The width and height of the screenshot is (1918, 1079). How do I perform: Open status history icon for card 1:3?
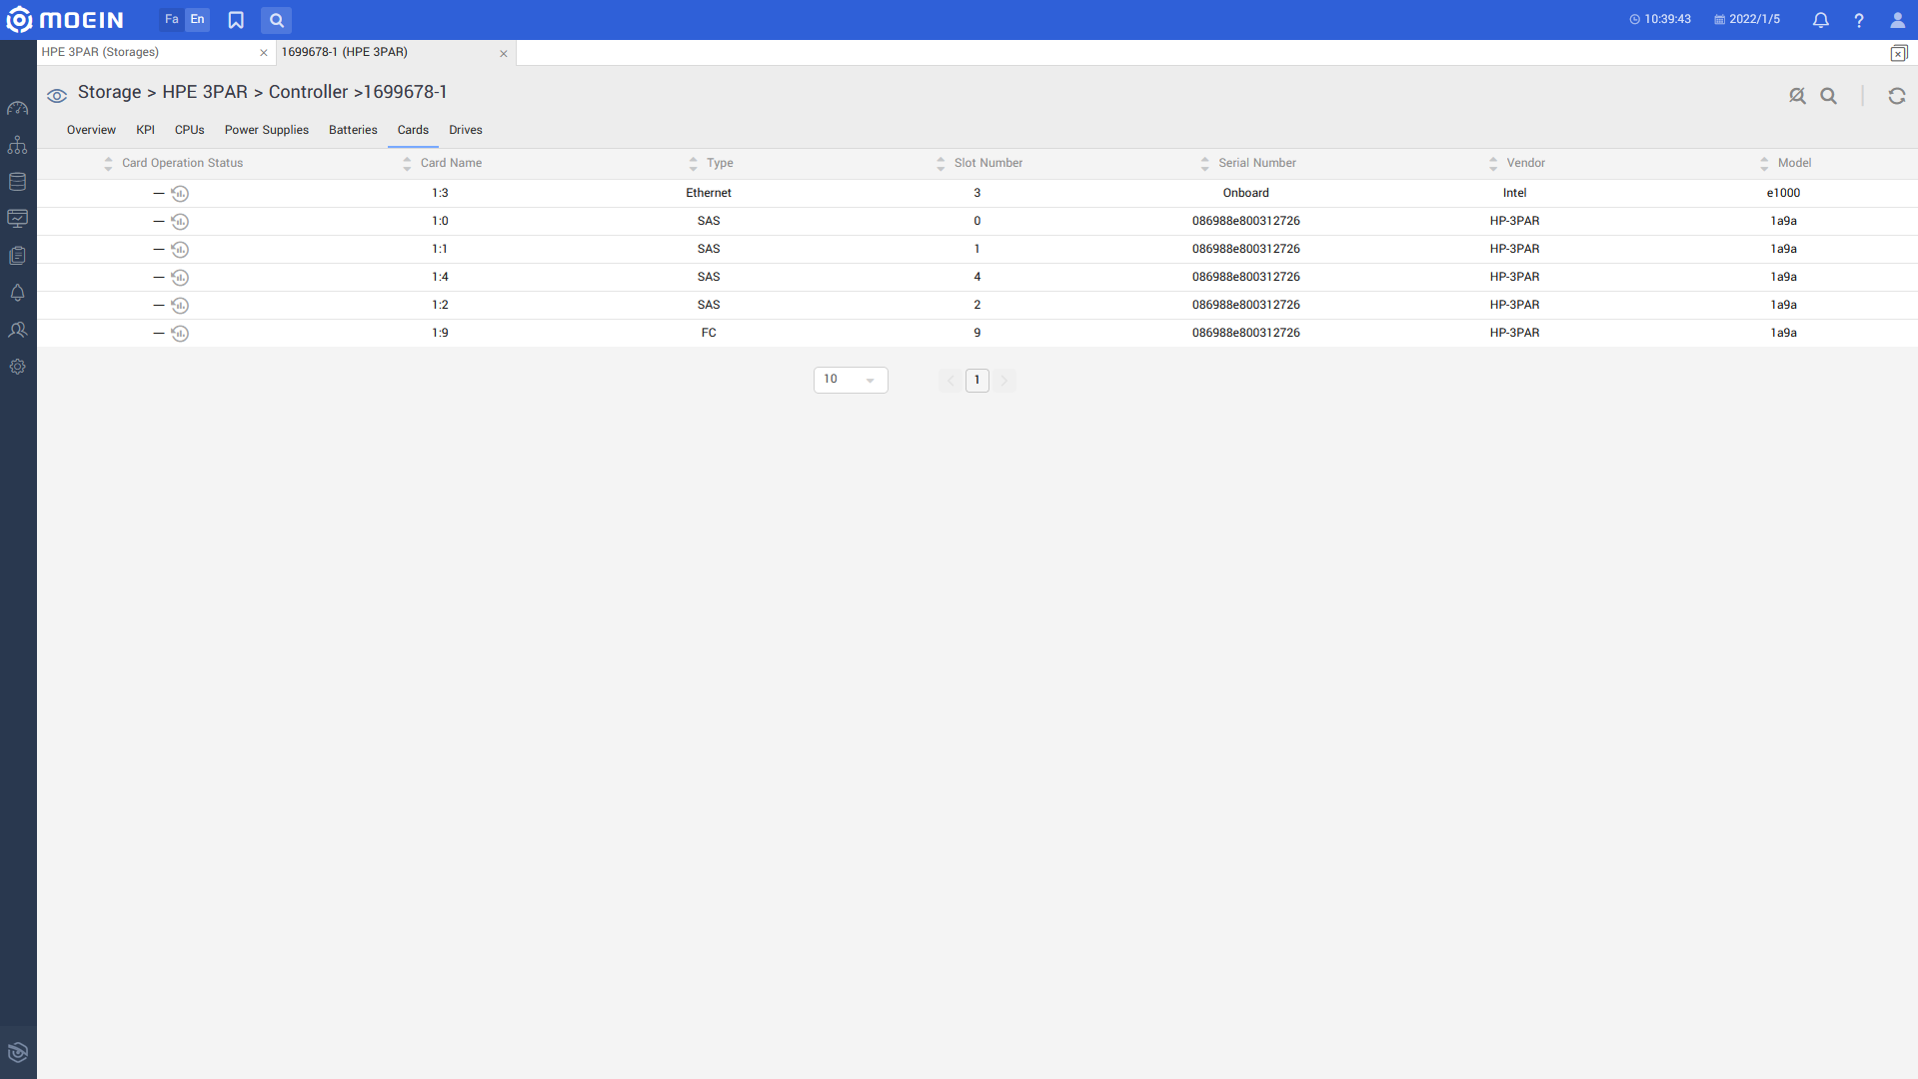[180, 194]
